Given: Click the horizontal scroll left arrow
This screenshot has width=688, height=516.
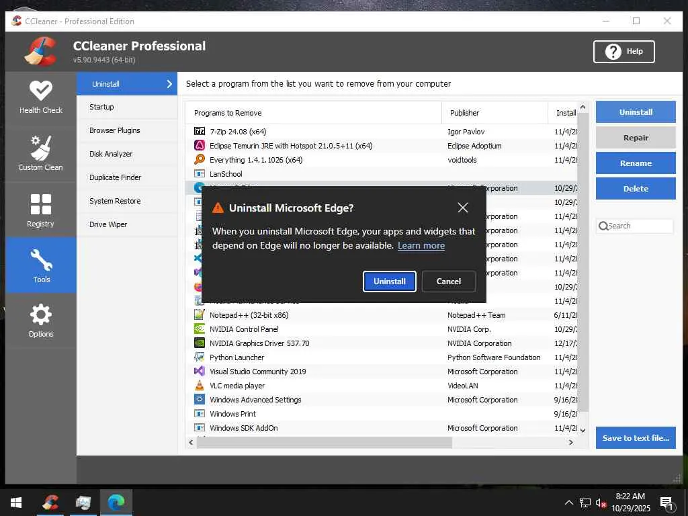Looking at the screenshot, I should [191, 442].
